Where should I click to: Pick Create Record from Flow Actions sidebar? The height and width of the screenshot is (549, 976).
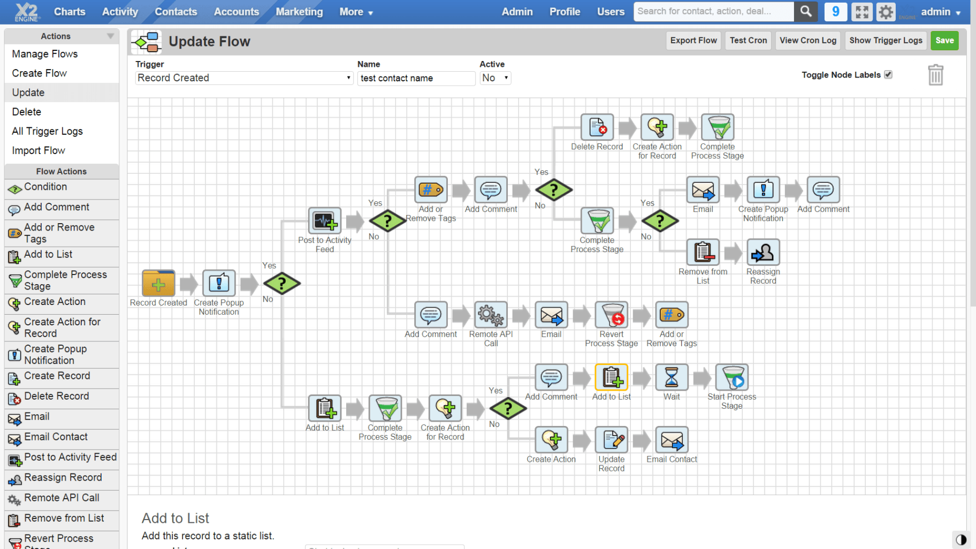tap(62, 377)
